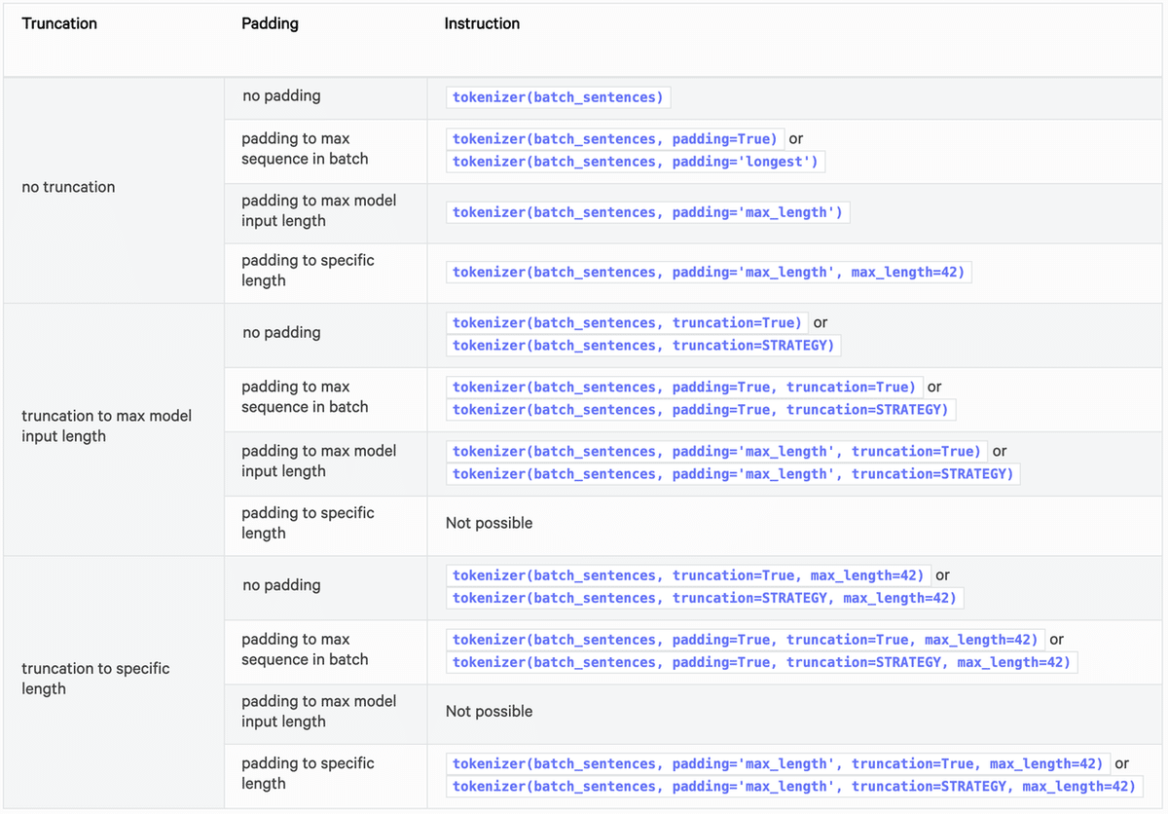Click padding='max_length', truncation=STRATEGY, max_length=42 snippet
Viewport: 1168px width, 814px height.
click(793, 787)
